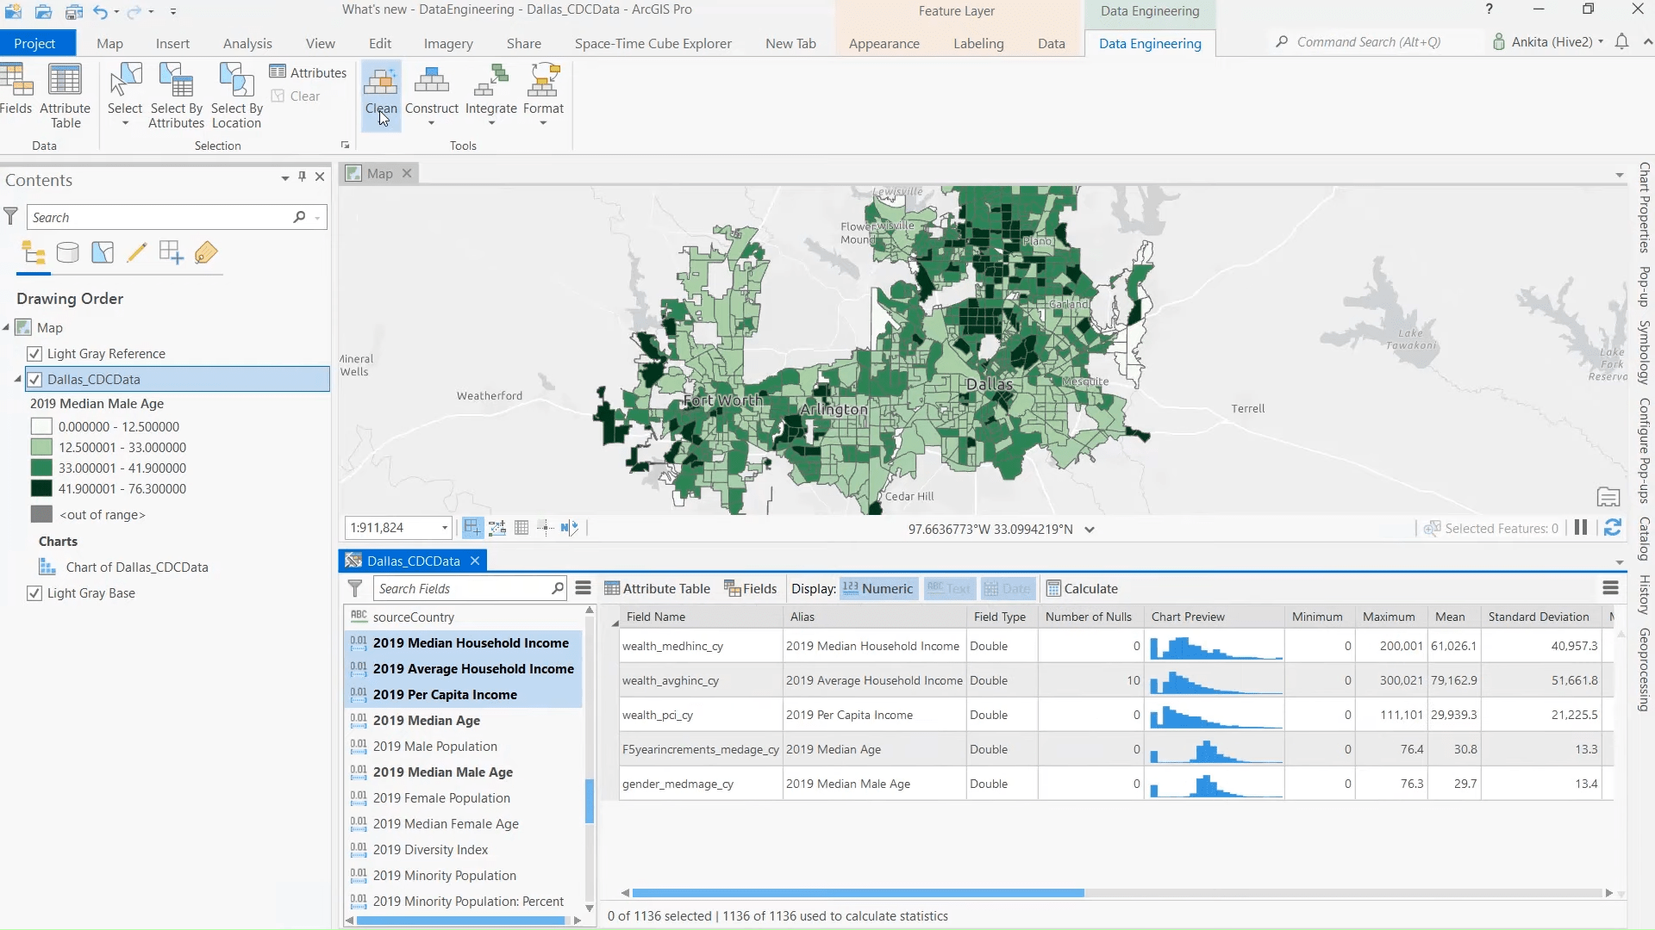Uncheck the Light Gray Base layer
The image size is (1655, 930).
[x=34, y=593]
